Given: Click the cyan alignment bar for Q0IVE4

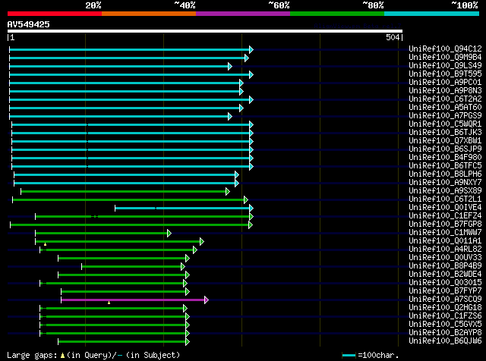Looking at the screenshot, I should (182, 208).
